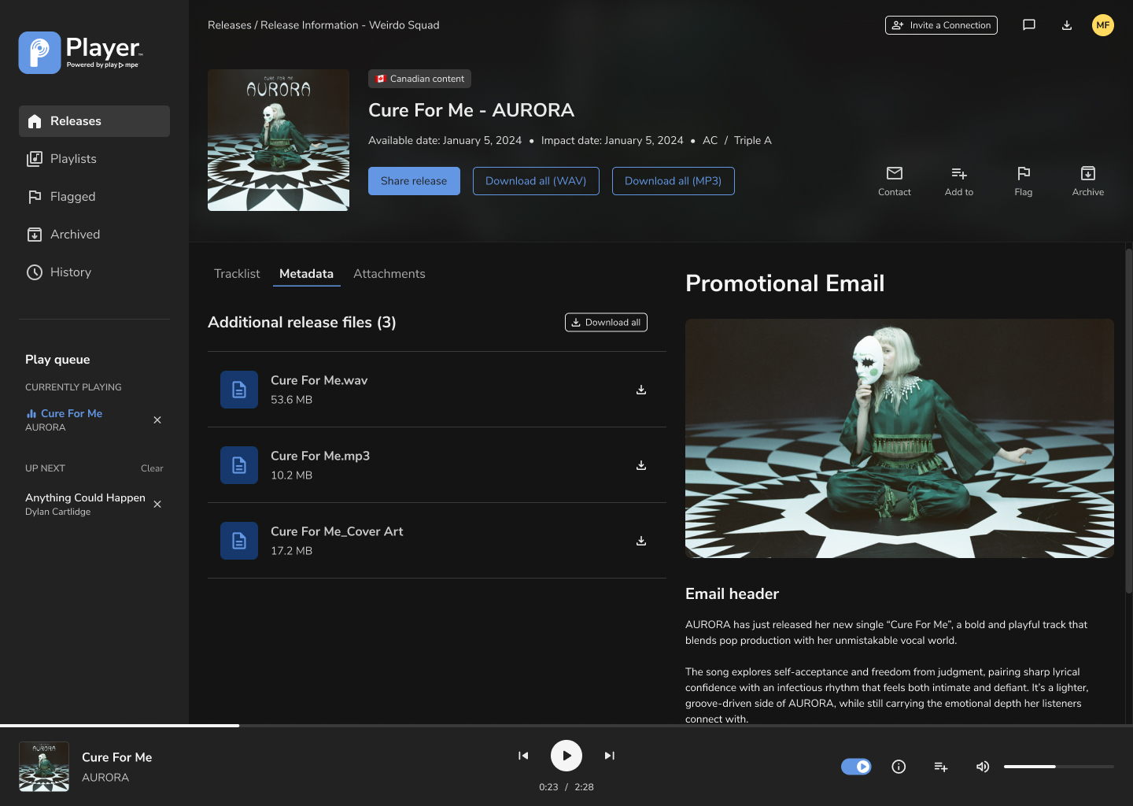Click Download all (WAV) button
The width and height of the screenshot is (1133, 806).
[x=536, y=181]
